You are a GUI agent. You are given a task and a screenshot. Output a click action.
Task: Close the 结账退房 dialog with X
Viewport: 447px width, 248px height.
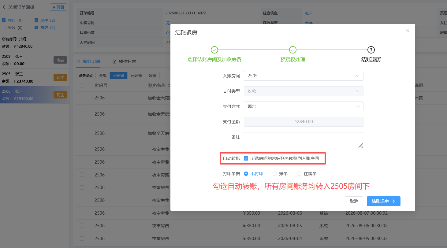[408, 31]
